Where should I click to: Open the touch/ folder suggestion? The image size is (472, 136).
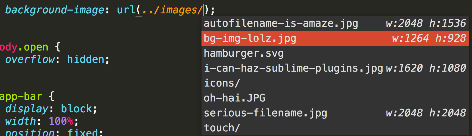point(222,128)
